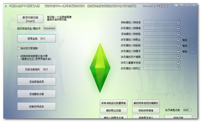Click the 获得金钱 [F1] button

tap(37, 39)
